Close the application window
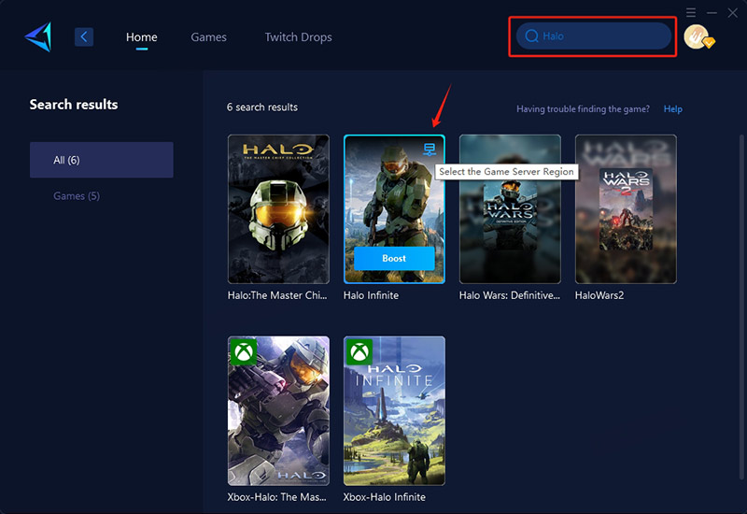The image size is (747, 514). tap(733, 13)
